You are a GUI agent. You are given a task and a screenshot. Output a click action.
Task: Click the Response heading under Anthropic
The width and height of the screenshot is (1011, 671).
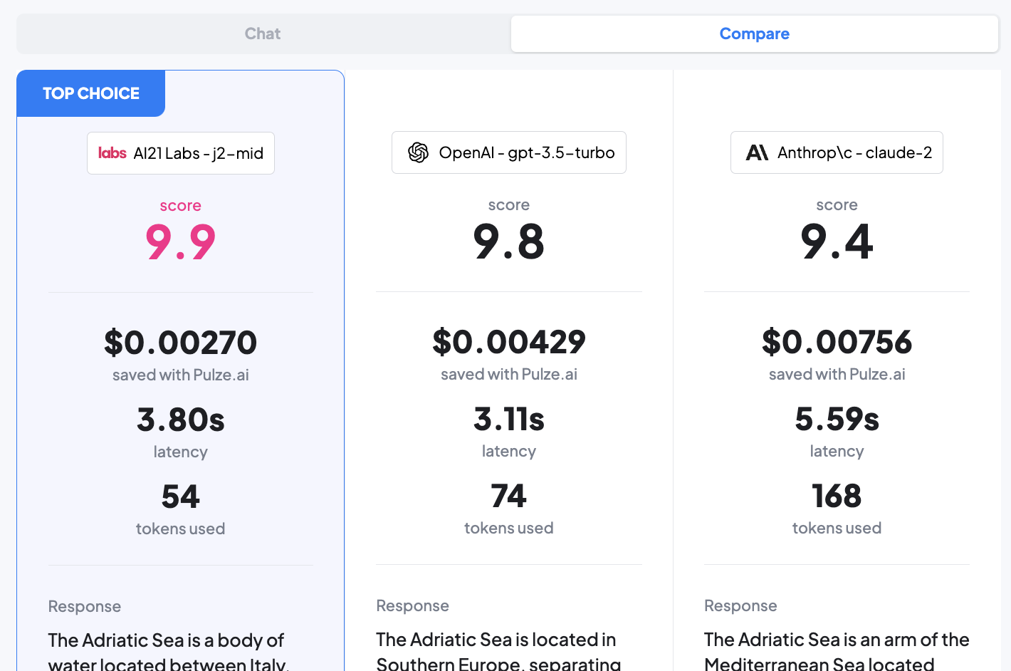click(740, 605)
